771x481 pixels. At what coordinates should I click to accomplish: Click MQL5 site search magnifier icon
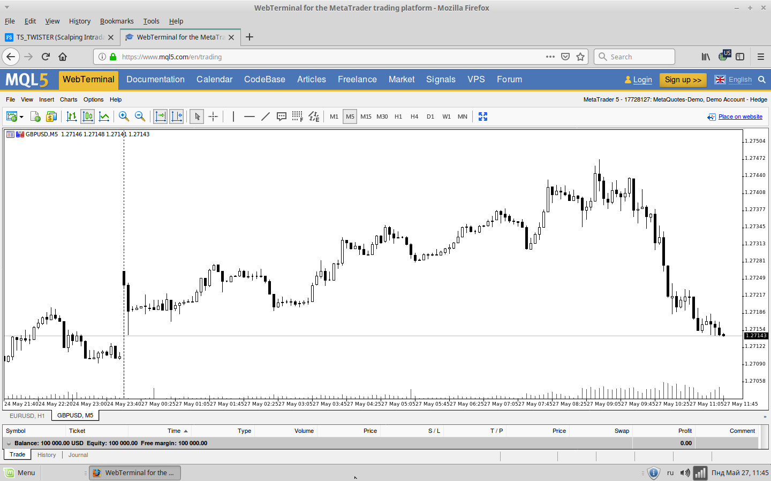click(762, 80)
